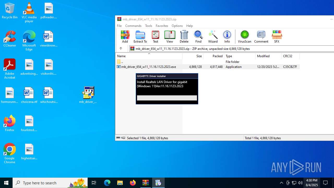Open VLC media player desktop icon
Viewport: 334px width, 188px height.
(x=29, y=13)
